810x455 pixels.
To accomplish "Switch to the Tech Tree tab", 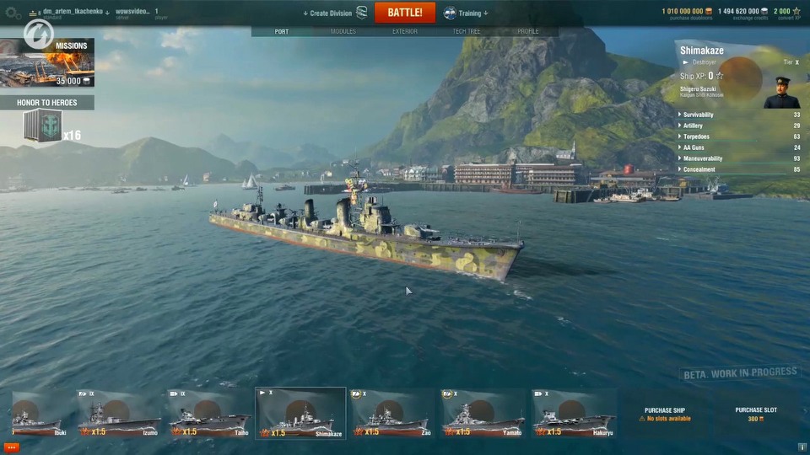I will coord(466,31).
